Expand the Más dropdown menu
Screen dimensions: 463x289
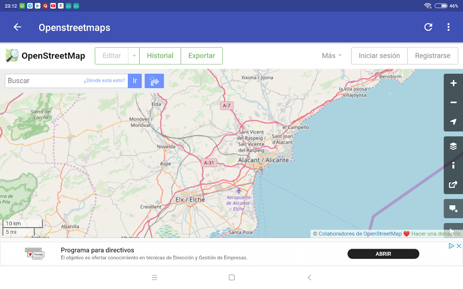pos(332,56)
